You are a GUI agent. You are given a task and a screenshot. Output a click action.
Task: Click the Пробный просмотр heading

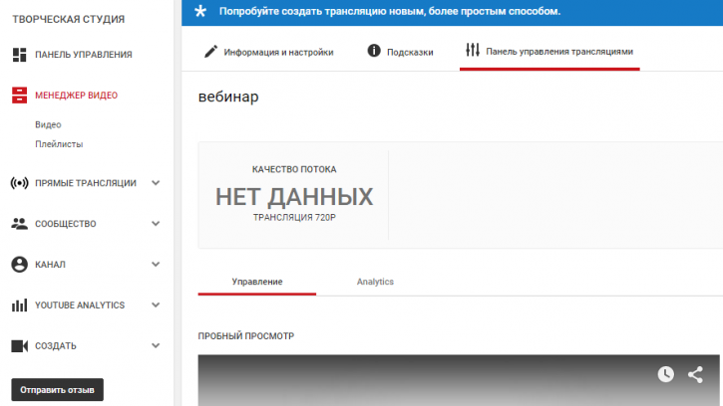(245, 336)
